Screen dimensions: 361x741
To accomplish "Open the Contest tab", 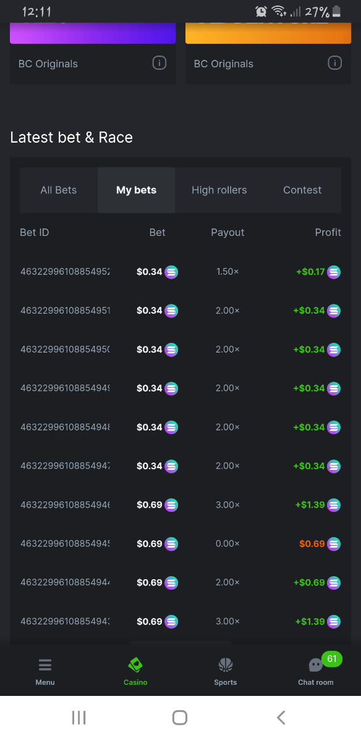I will (x=302, y=190).
